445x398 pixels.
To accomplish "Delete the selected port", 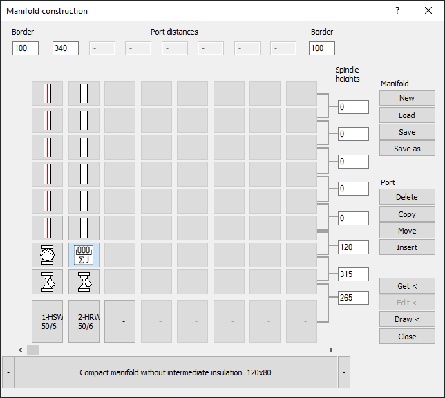I will [x=407, y=197].
